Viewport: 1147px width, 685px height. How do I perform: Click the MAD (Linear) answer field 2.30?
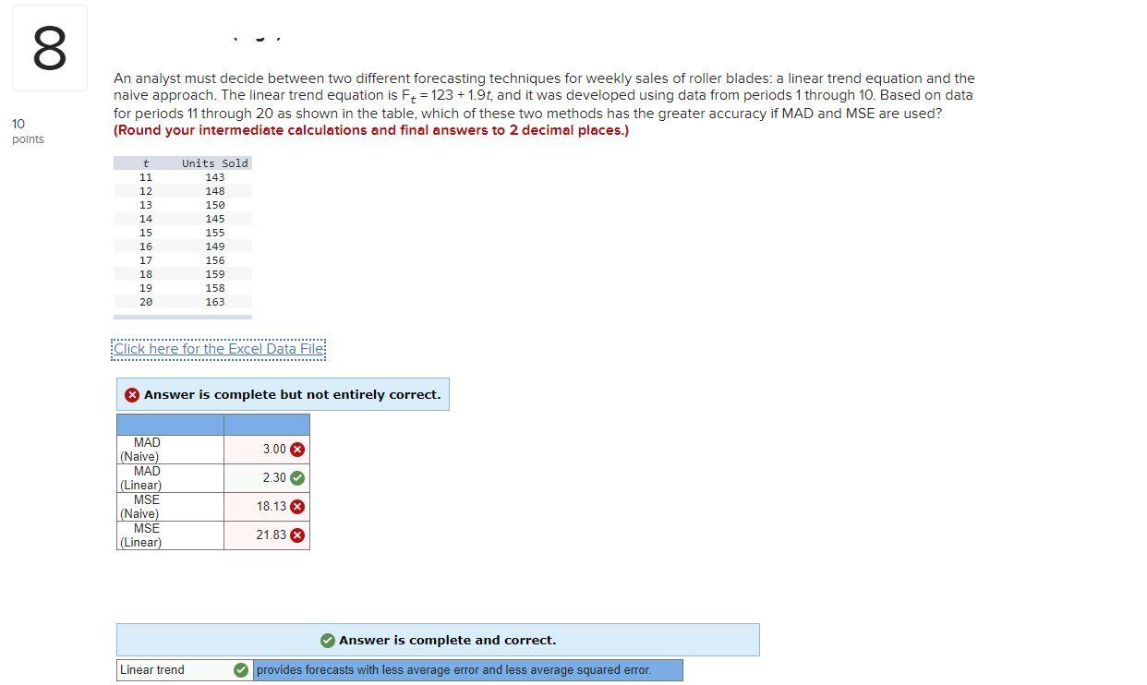tap(267, 478)
